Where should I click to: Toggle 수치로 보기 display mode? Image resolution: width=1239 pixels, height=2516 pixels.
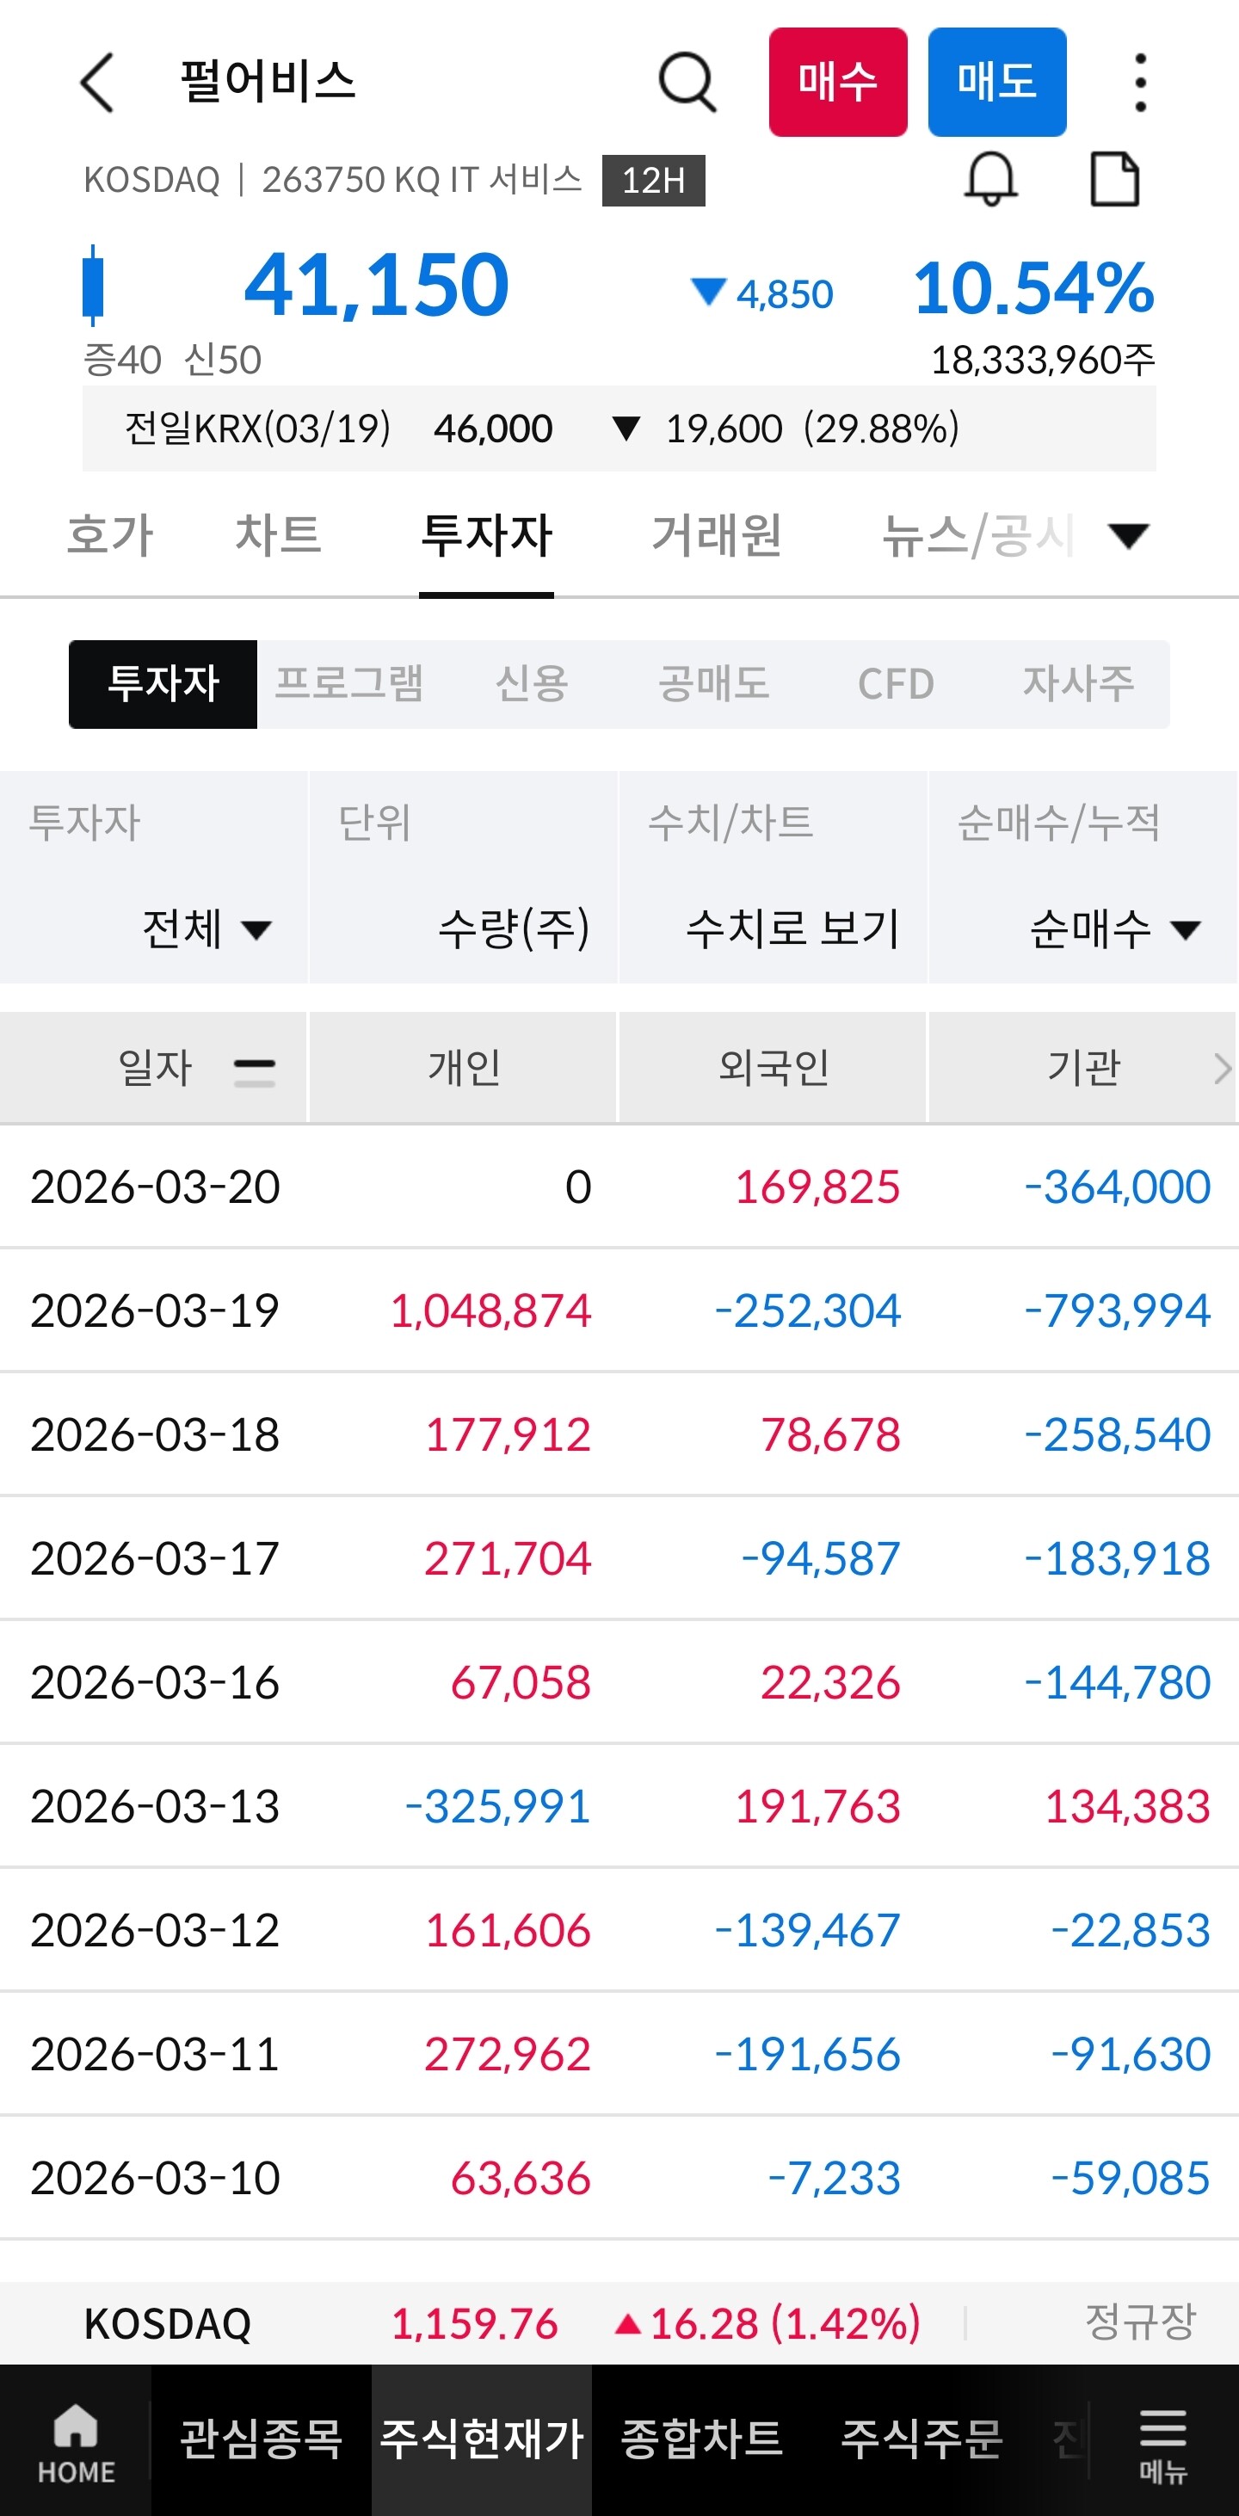pyautogui.click(x=792, y=928)
